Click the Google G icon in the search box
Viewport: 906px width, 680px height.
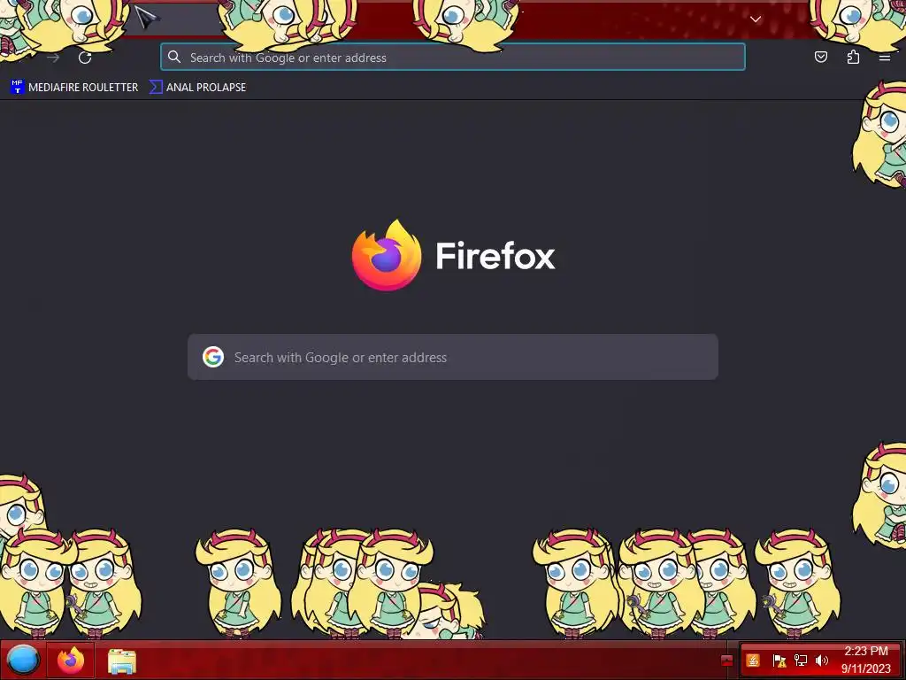[x=213, y=357]
